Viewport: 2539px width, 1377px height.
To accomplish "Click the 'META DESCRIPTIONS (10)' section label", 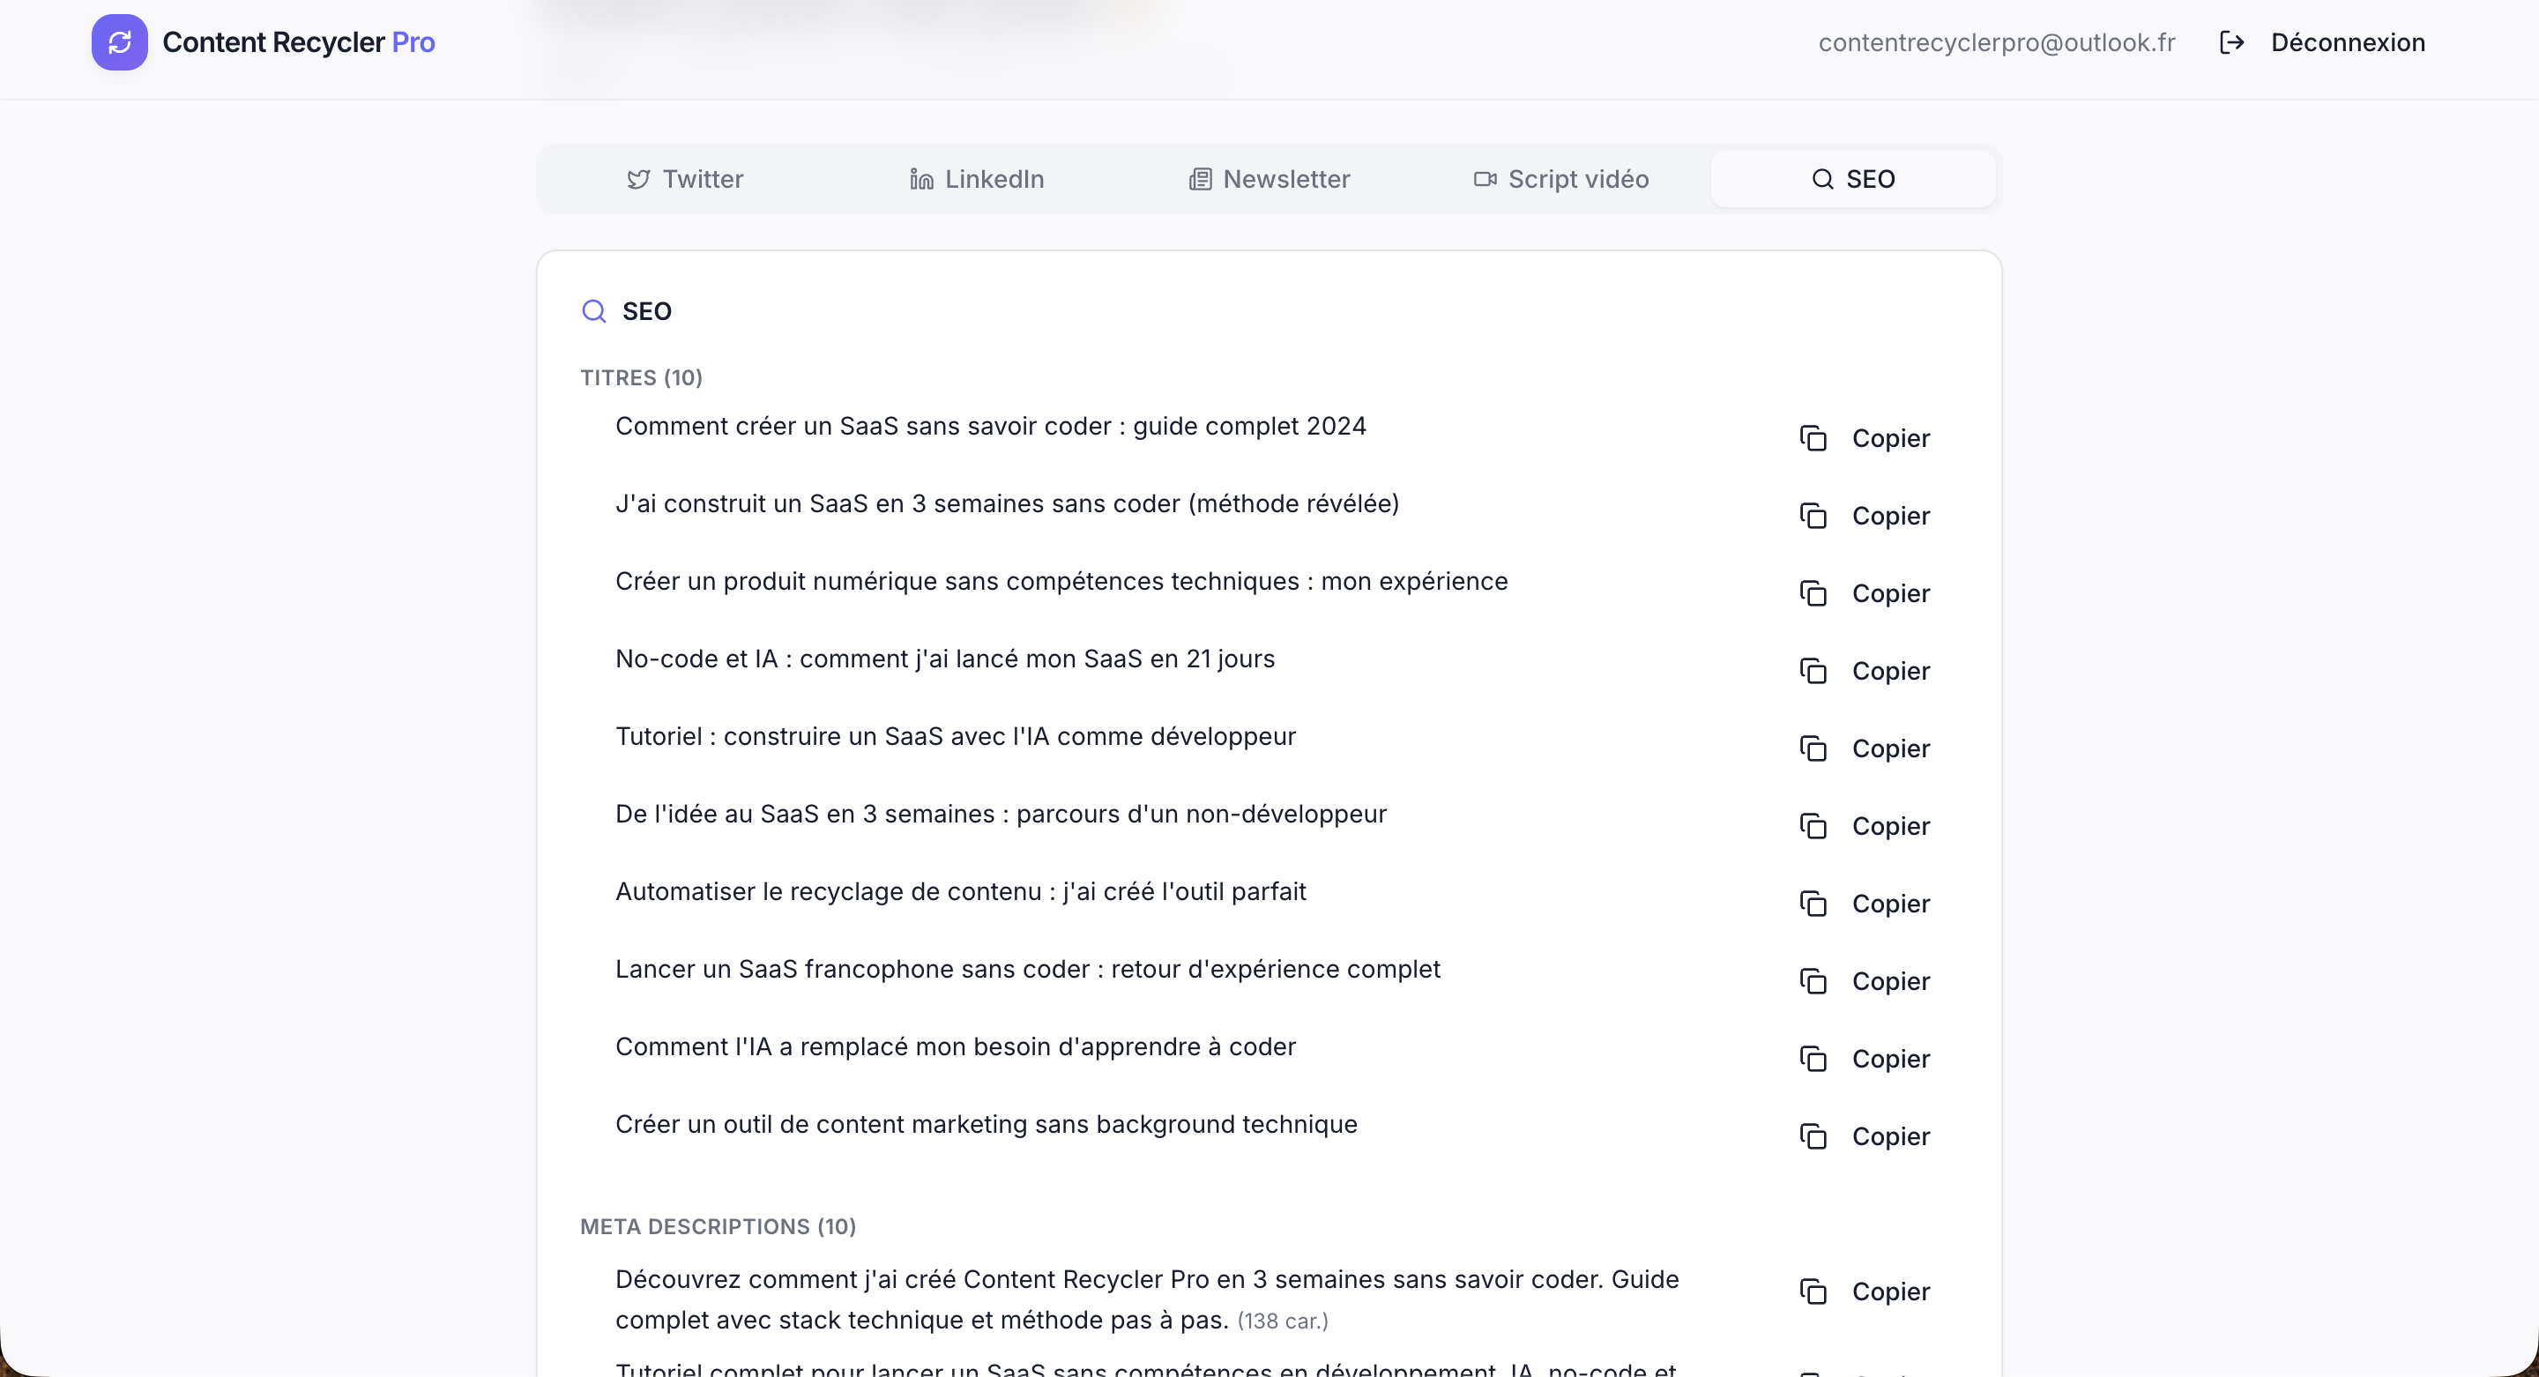I will [718, 1226].
